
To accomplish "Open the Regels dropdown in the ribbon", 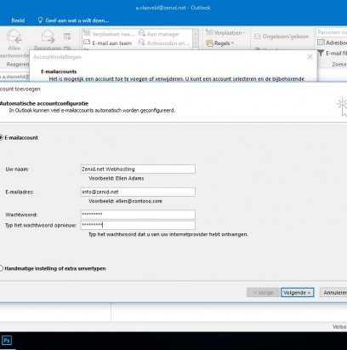I will 220,43.
